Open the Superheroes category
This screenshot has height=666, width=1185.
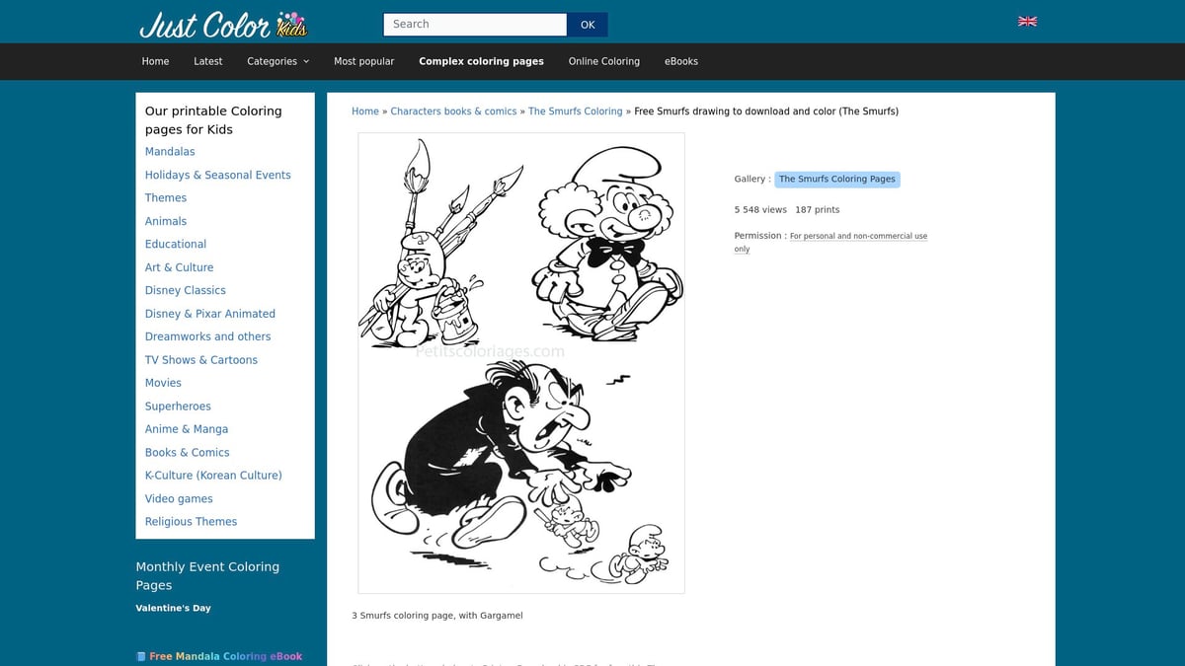click(178, 406)
